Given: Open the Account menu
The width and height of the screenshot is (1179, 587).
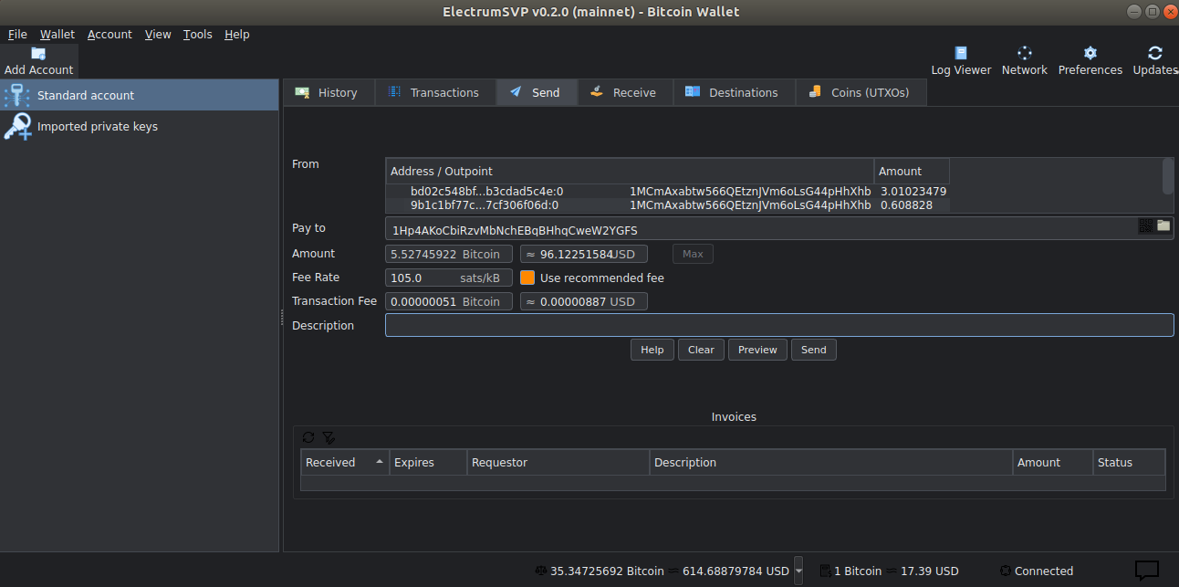Looking at the screenshot, I should (110, 34).
